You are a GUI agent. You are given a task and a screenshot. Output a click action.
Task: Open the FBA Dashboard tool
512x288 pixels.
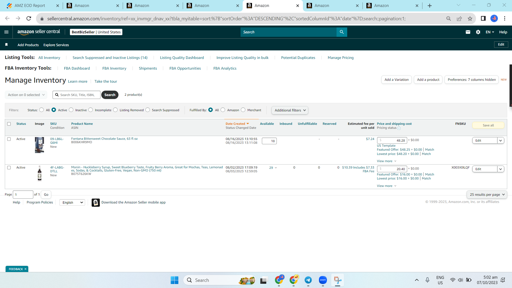pyautogui.click(x=77, y=68)
